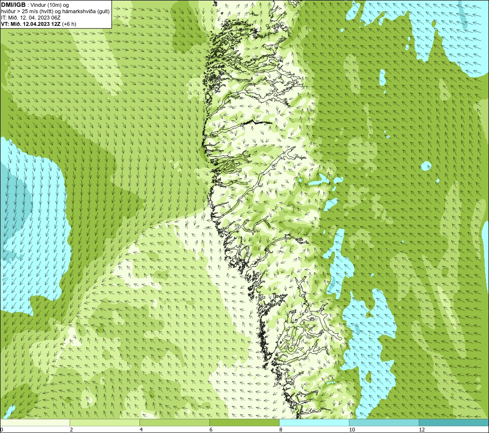The width and height of the screenshot is (489, 433).
Task: Click the legend value label '2'
Action: [71, 430]
